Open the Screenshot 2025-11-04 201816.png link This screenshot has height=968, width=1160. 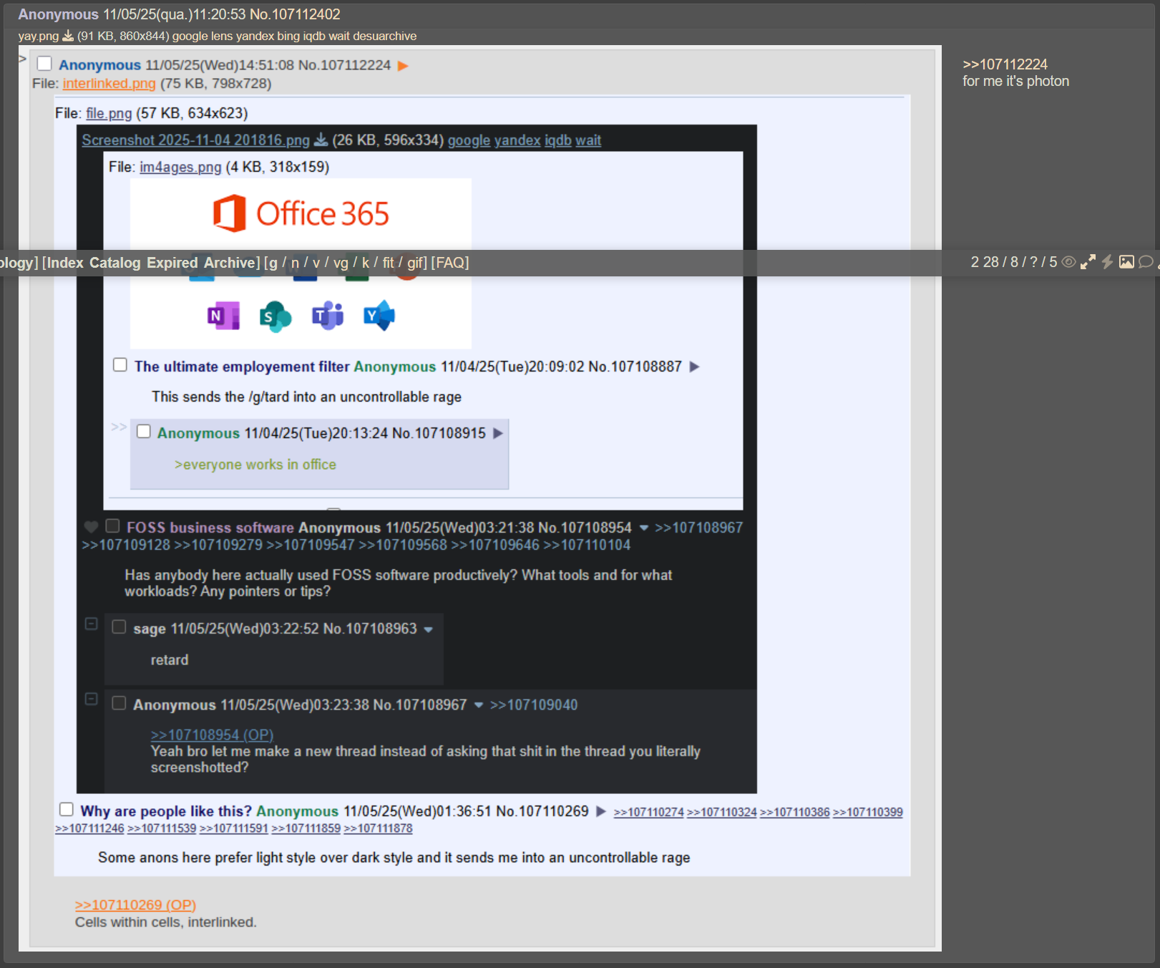[x=195, y=140]
